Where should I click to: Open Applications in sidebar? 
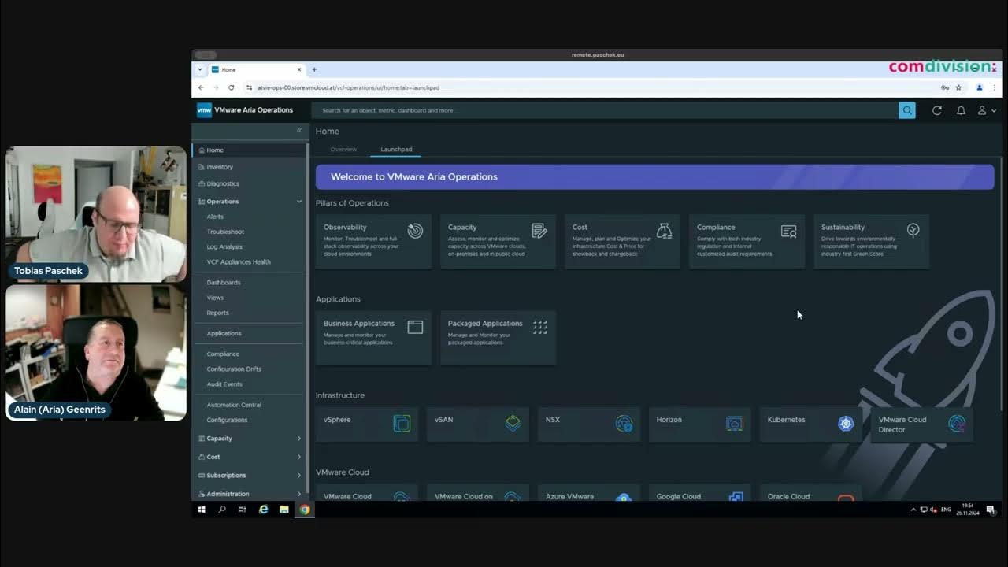pyautogui.click(x=224, y=333)
